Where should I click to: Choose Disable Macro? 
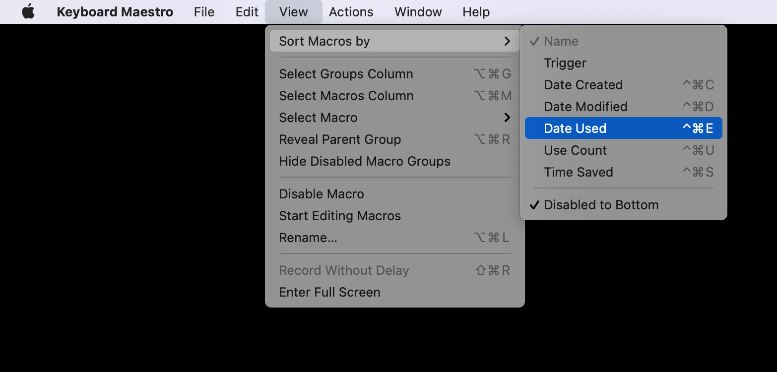(394, 194)
